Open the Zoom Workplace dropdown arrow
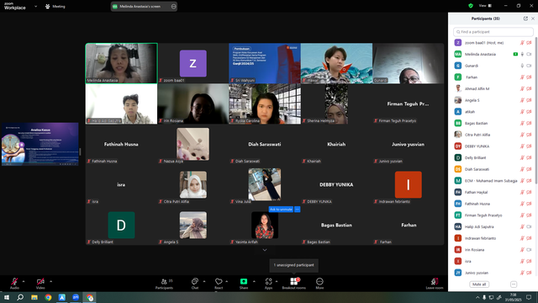Screen dimensions: 538x303 35,6
